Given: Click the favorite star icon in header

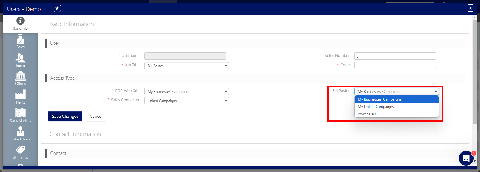Looking at the screenshot, I should [57, 9].
